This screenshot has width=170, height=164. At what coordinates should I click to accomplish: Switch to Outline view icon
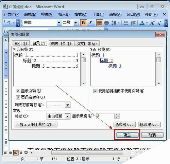pos(21,153)
